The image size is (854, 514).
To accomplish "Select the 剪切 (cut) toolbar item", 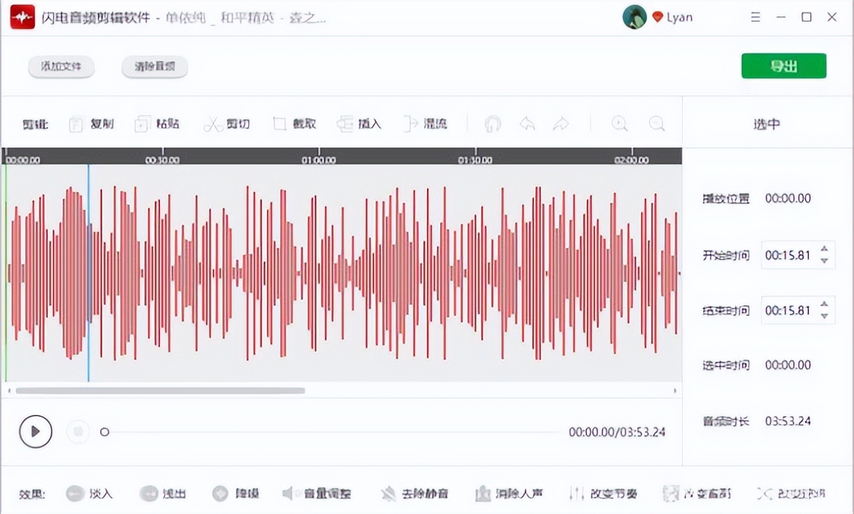I will click(x=227, y=124).
